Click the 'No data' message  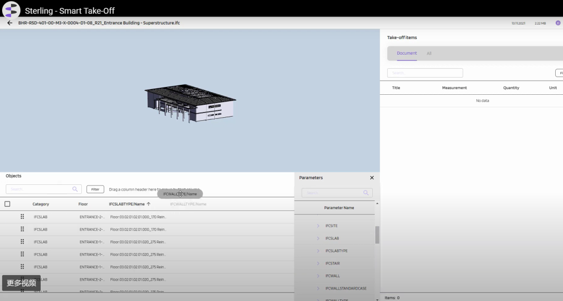pos(483,101)
